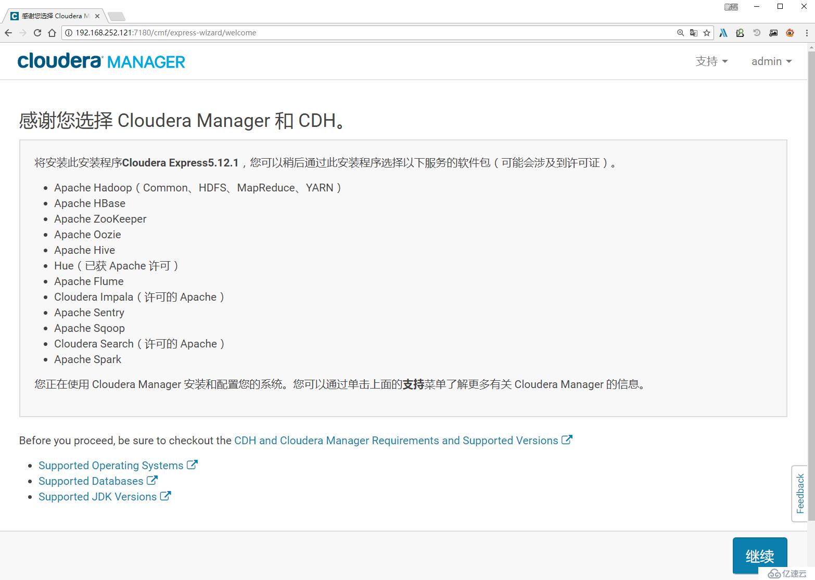Viewport: 815px width, 580px height.
Task: Open the translate page icon
Action: click(x=694, y=33)
